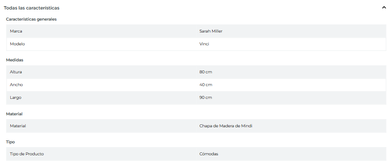This screenshot has width=390, height=166.
Task: Collapse the Todas las características chevron
Action: click(384, 7)
